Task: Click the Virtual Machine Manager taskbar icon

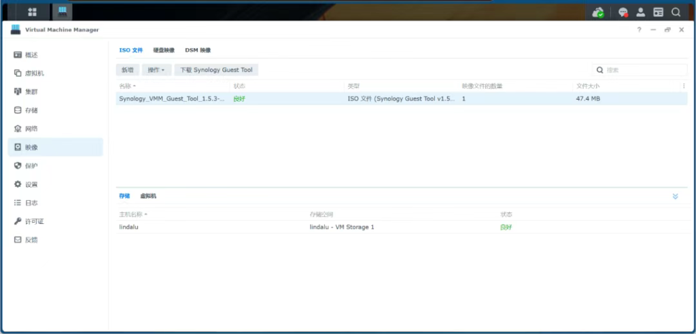Action: pos(62,12)
